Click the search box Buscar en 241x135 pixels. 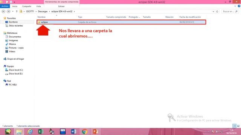click(230, 12)
